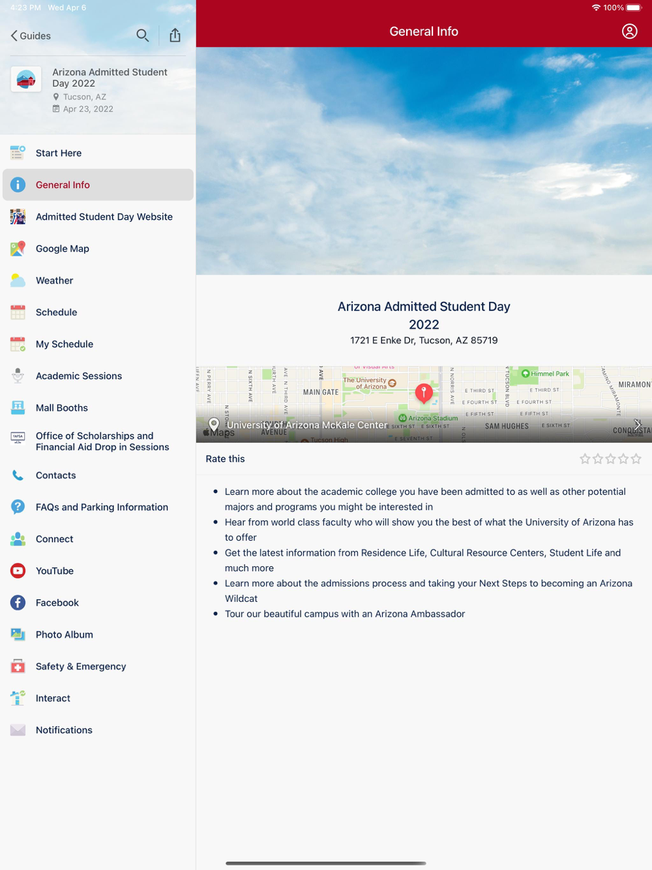The width and height of the screenshot is (652, 870).
Task: Open the Notifications menu label
Action: pos(64,730)
